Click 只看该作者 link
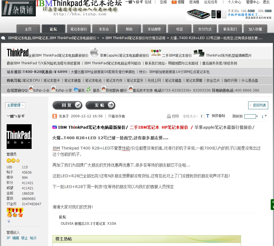Screen dimensions: 274x246 click(x=116, y=116)
